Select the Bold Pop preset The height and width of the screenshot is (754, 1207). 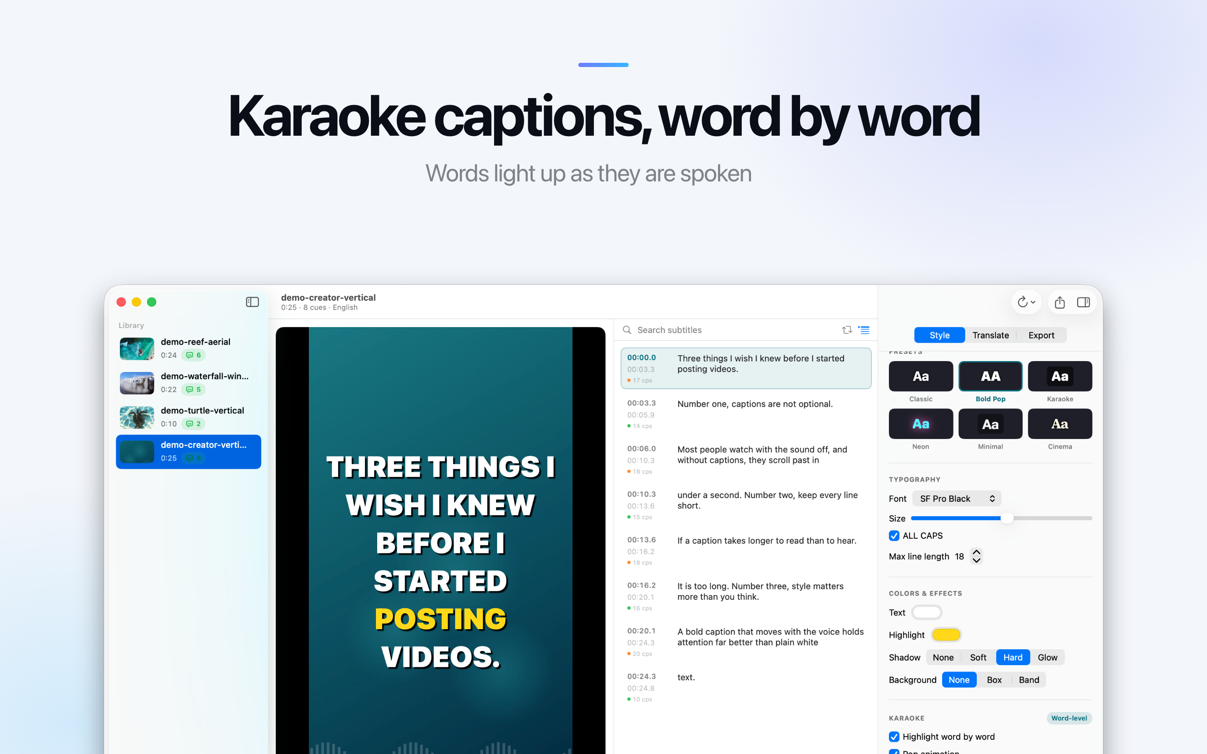pos(990,376)
